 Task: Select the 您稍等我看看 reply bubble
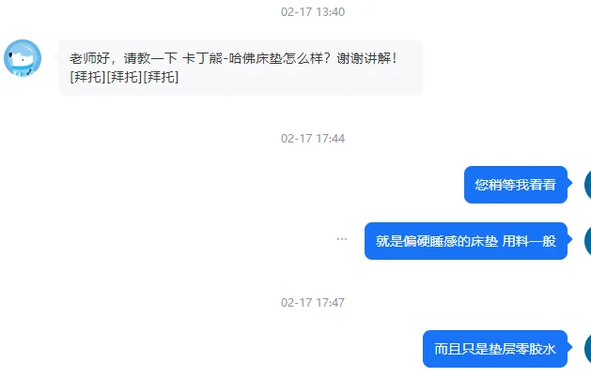(x=516, y=185)
